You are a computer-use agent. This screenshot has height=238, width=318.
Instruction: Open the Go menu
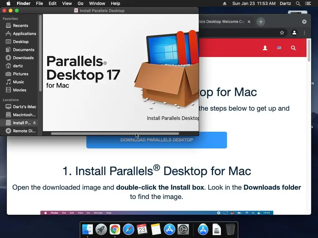[x=80, y=3]
